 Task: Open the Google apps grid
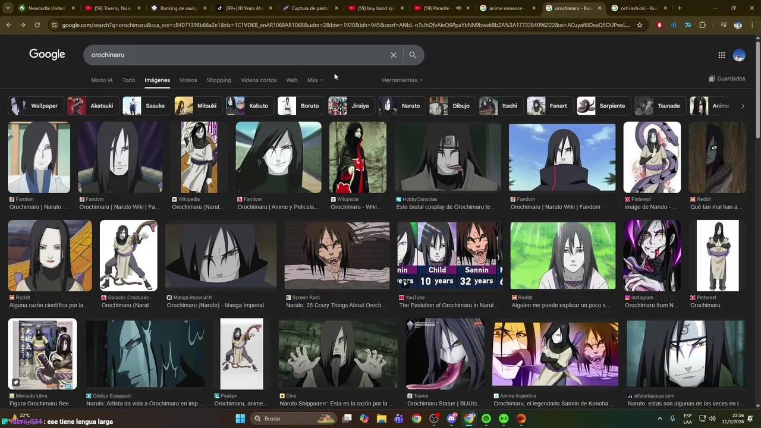coord(721,55)
